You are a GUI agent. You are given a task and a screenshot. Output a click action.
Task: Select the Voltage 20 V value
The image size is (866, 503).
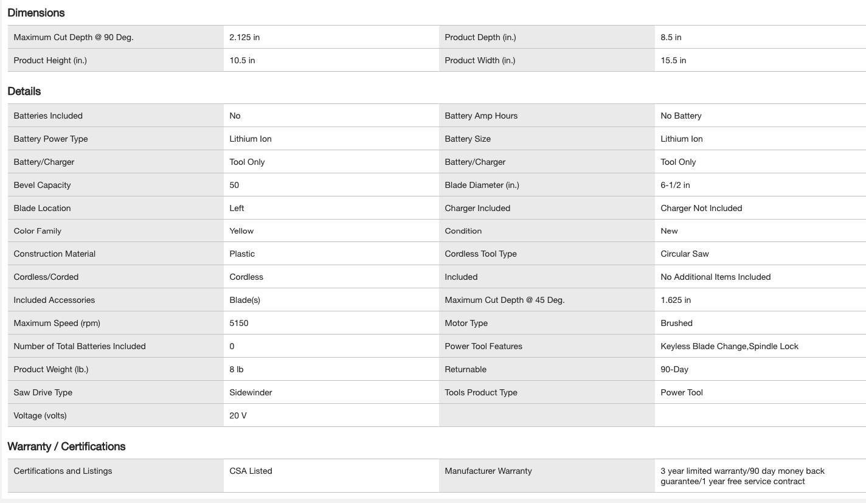(238, 415)
